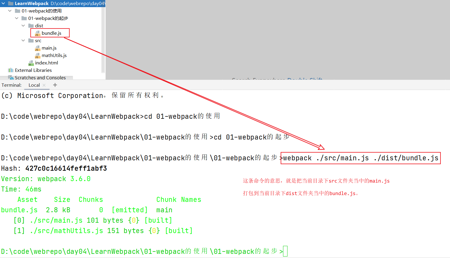Click the index.html file icon

click(x=31, y=63)
